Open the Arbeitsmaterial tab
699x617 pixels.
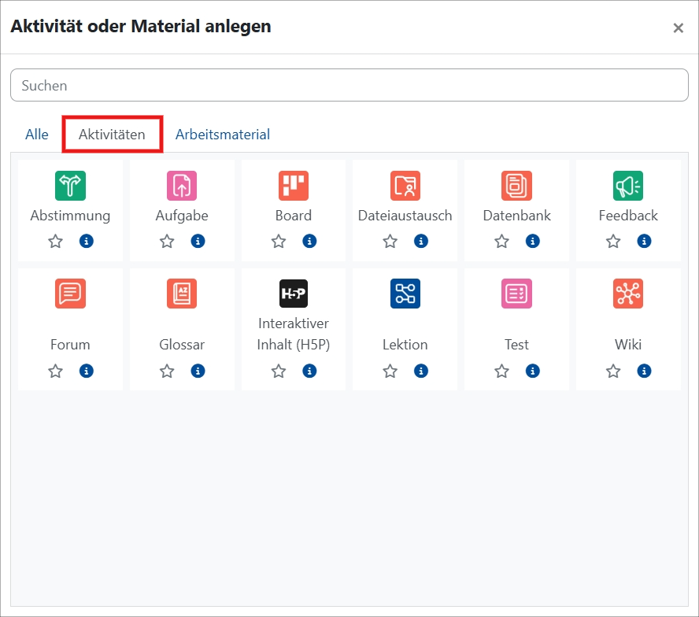pyautogui.click(x=221, y=134)
